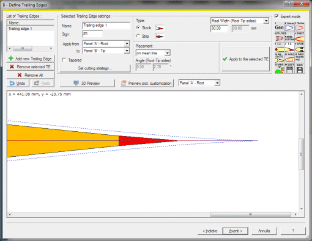This screenshot has width=312, height=241.
Task: Open the Gen step icon
Action: coord(280,27)
